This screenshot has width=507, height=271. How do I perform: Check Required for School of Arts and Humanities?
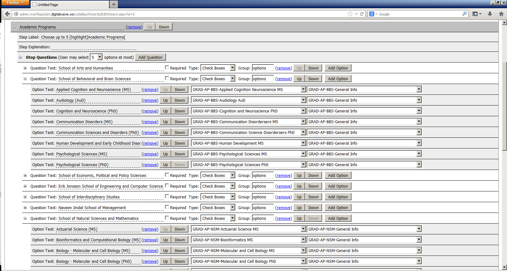click(x=167, y=68)
